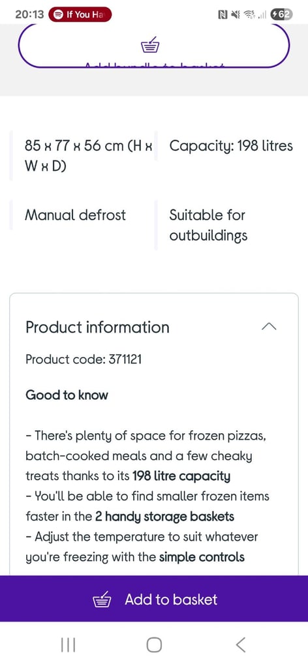Tap the Wi-Fi signal icon in the status bar
This screenshot has width=308, height=668.
[x=250, y=15]
